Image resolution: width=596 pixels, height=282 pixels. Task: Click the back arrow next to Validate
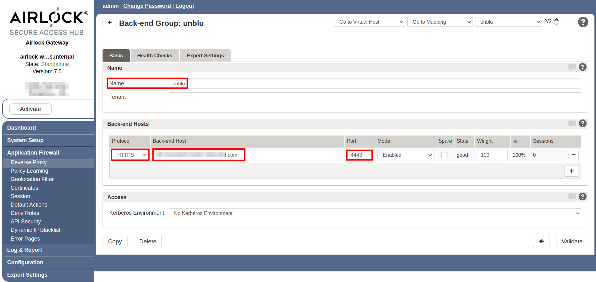click(x=541, y=241)
